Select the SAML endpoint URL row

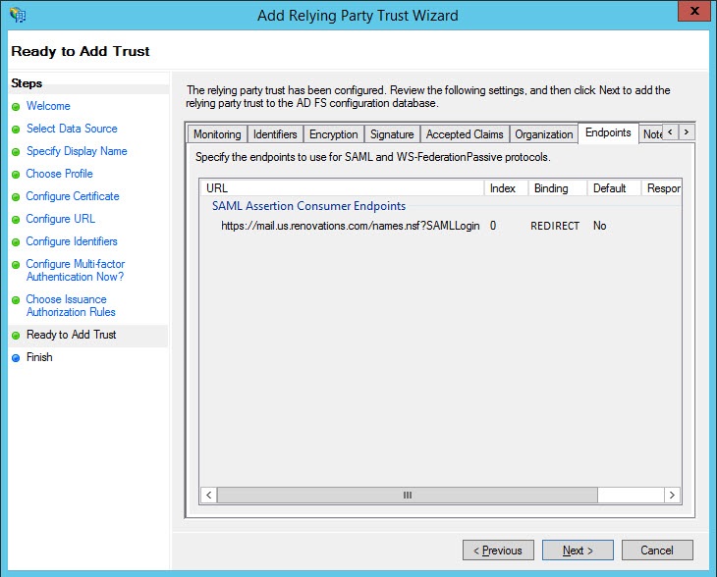click(x=350, y=226)
